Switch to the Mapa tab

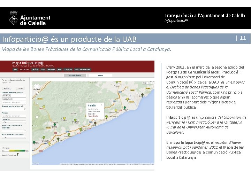pos(100,75)
